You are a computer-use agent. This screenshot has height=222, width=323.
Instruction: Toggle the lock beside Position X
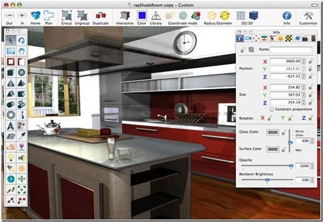311,61
